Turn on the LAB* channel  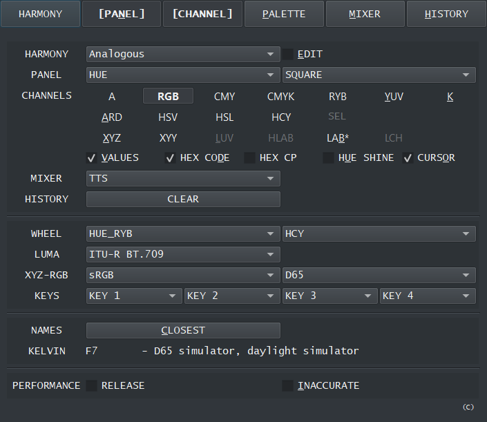click(x=338, y=138)
